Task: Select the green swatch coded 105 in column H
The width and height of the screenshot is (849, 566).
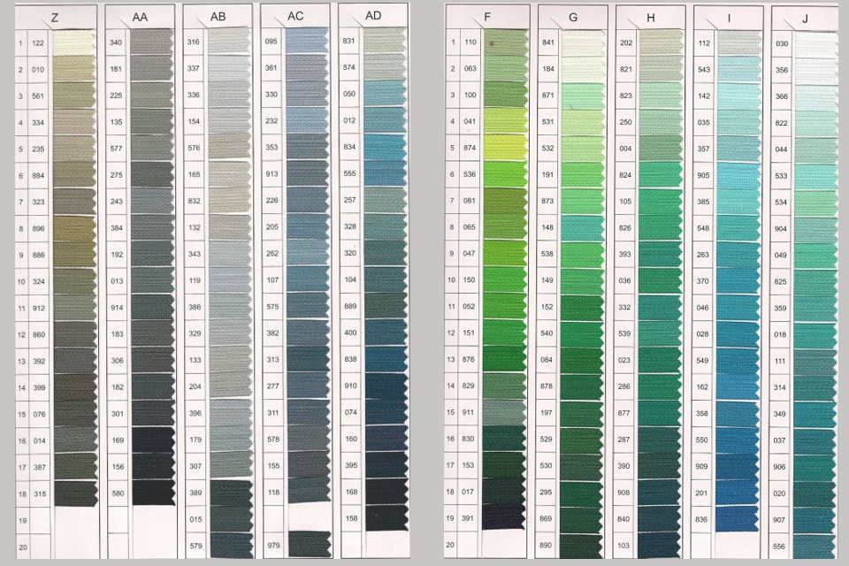Action: (x=660, y=201)
